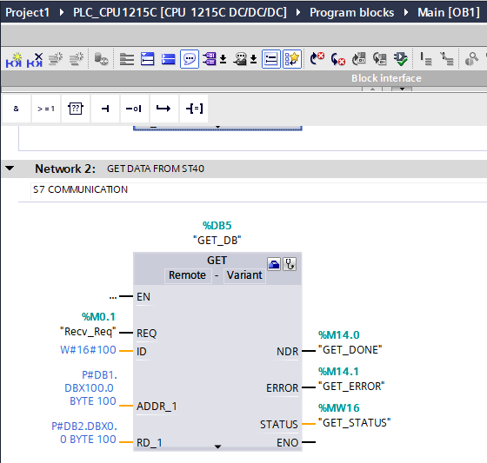Click the Close all networks icon

click(x=148, y=59)
